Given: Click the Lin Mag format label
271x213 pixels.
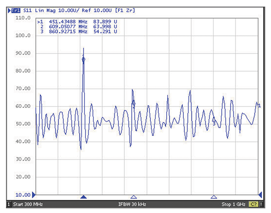Looking at the screenshot, I should [45, 9].
